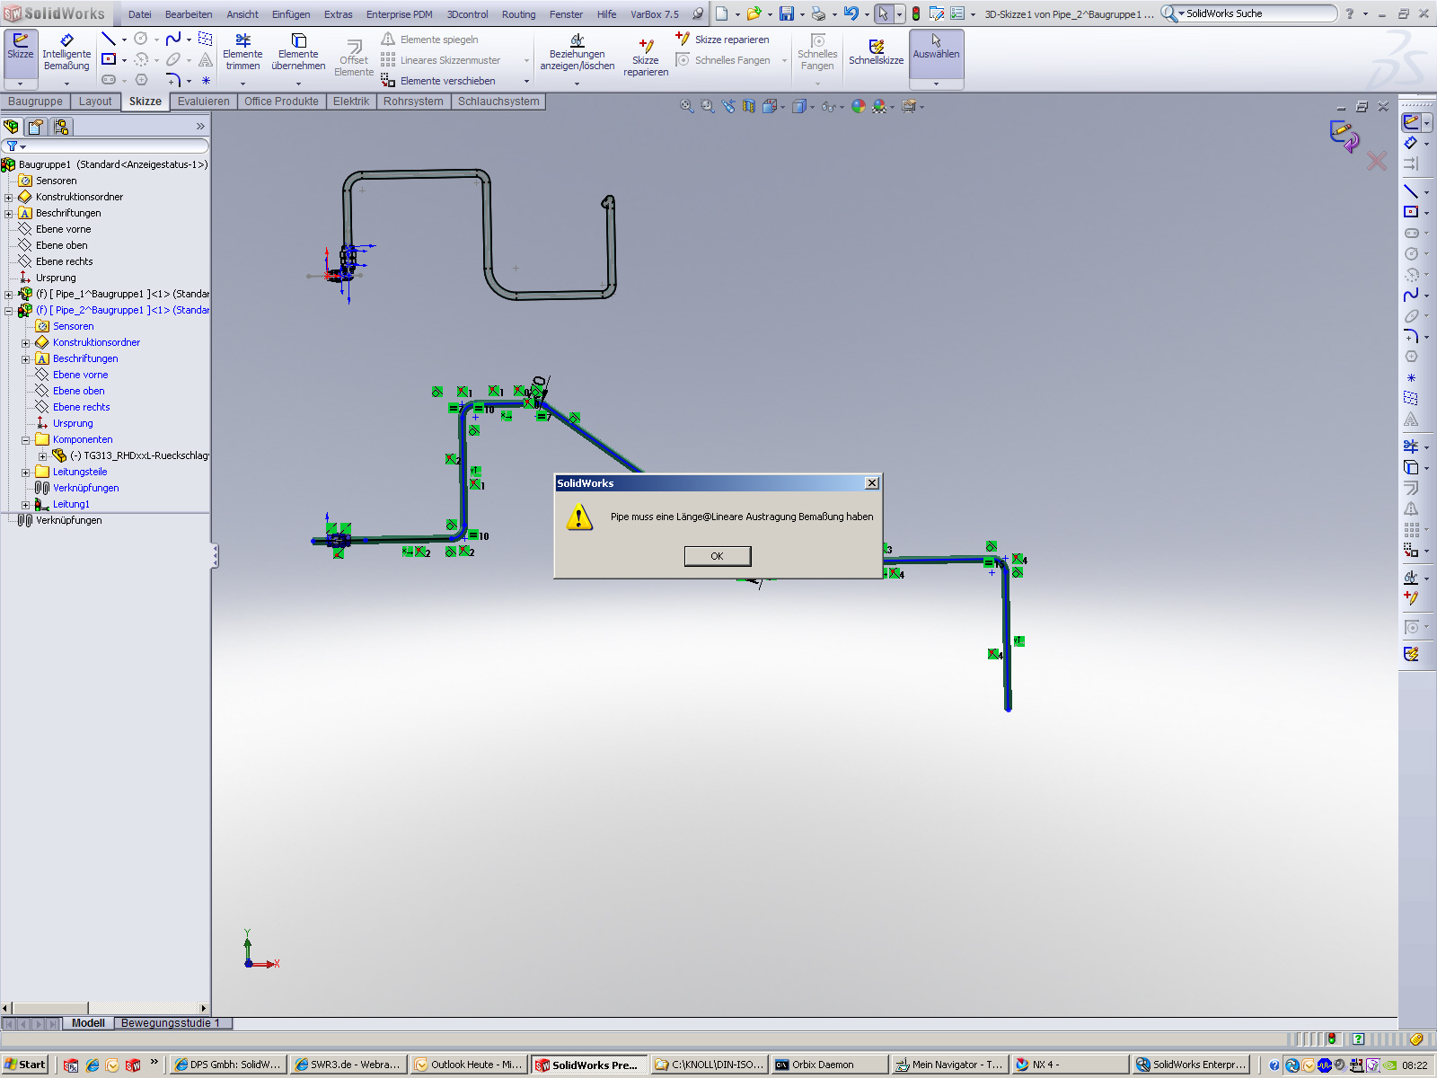
Task: Select the Sketch Fillet tool in the ribbon
Action: tap(173, 80)
